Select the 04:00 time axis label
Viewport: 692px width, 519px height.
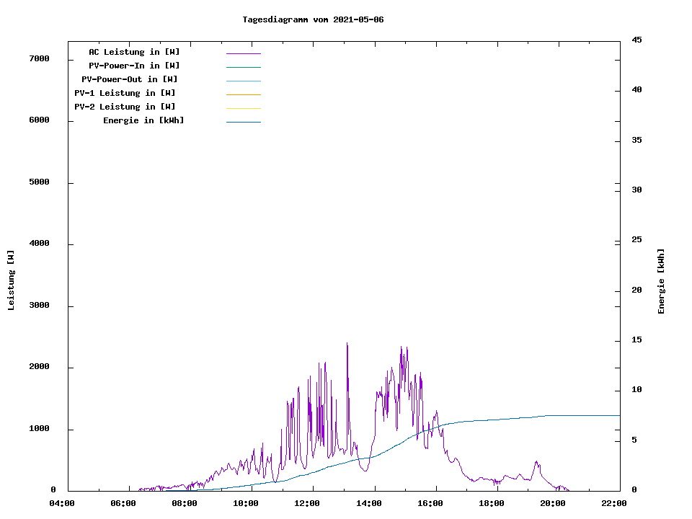click(62, 503)
